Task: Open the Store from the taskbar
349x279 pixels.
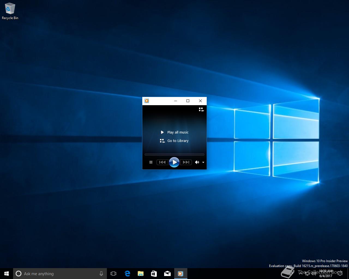Action: pyautogui.click(x=154, y=274)
